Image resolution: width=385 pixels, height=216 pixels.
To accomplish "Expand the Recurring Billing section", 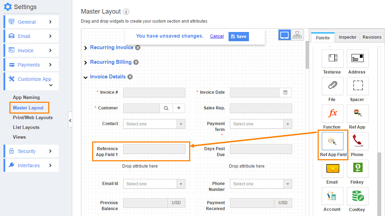I will (x=86, y=62).
